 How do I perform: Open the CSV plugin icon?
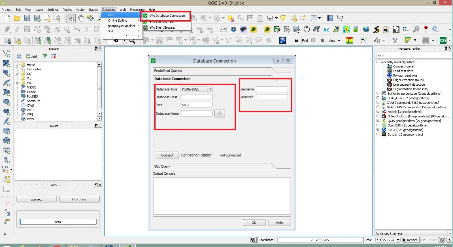pos(443,40)
